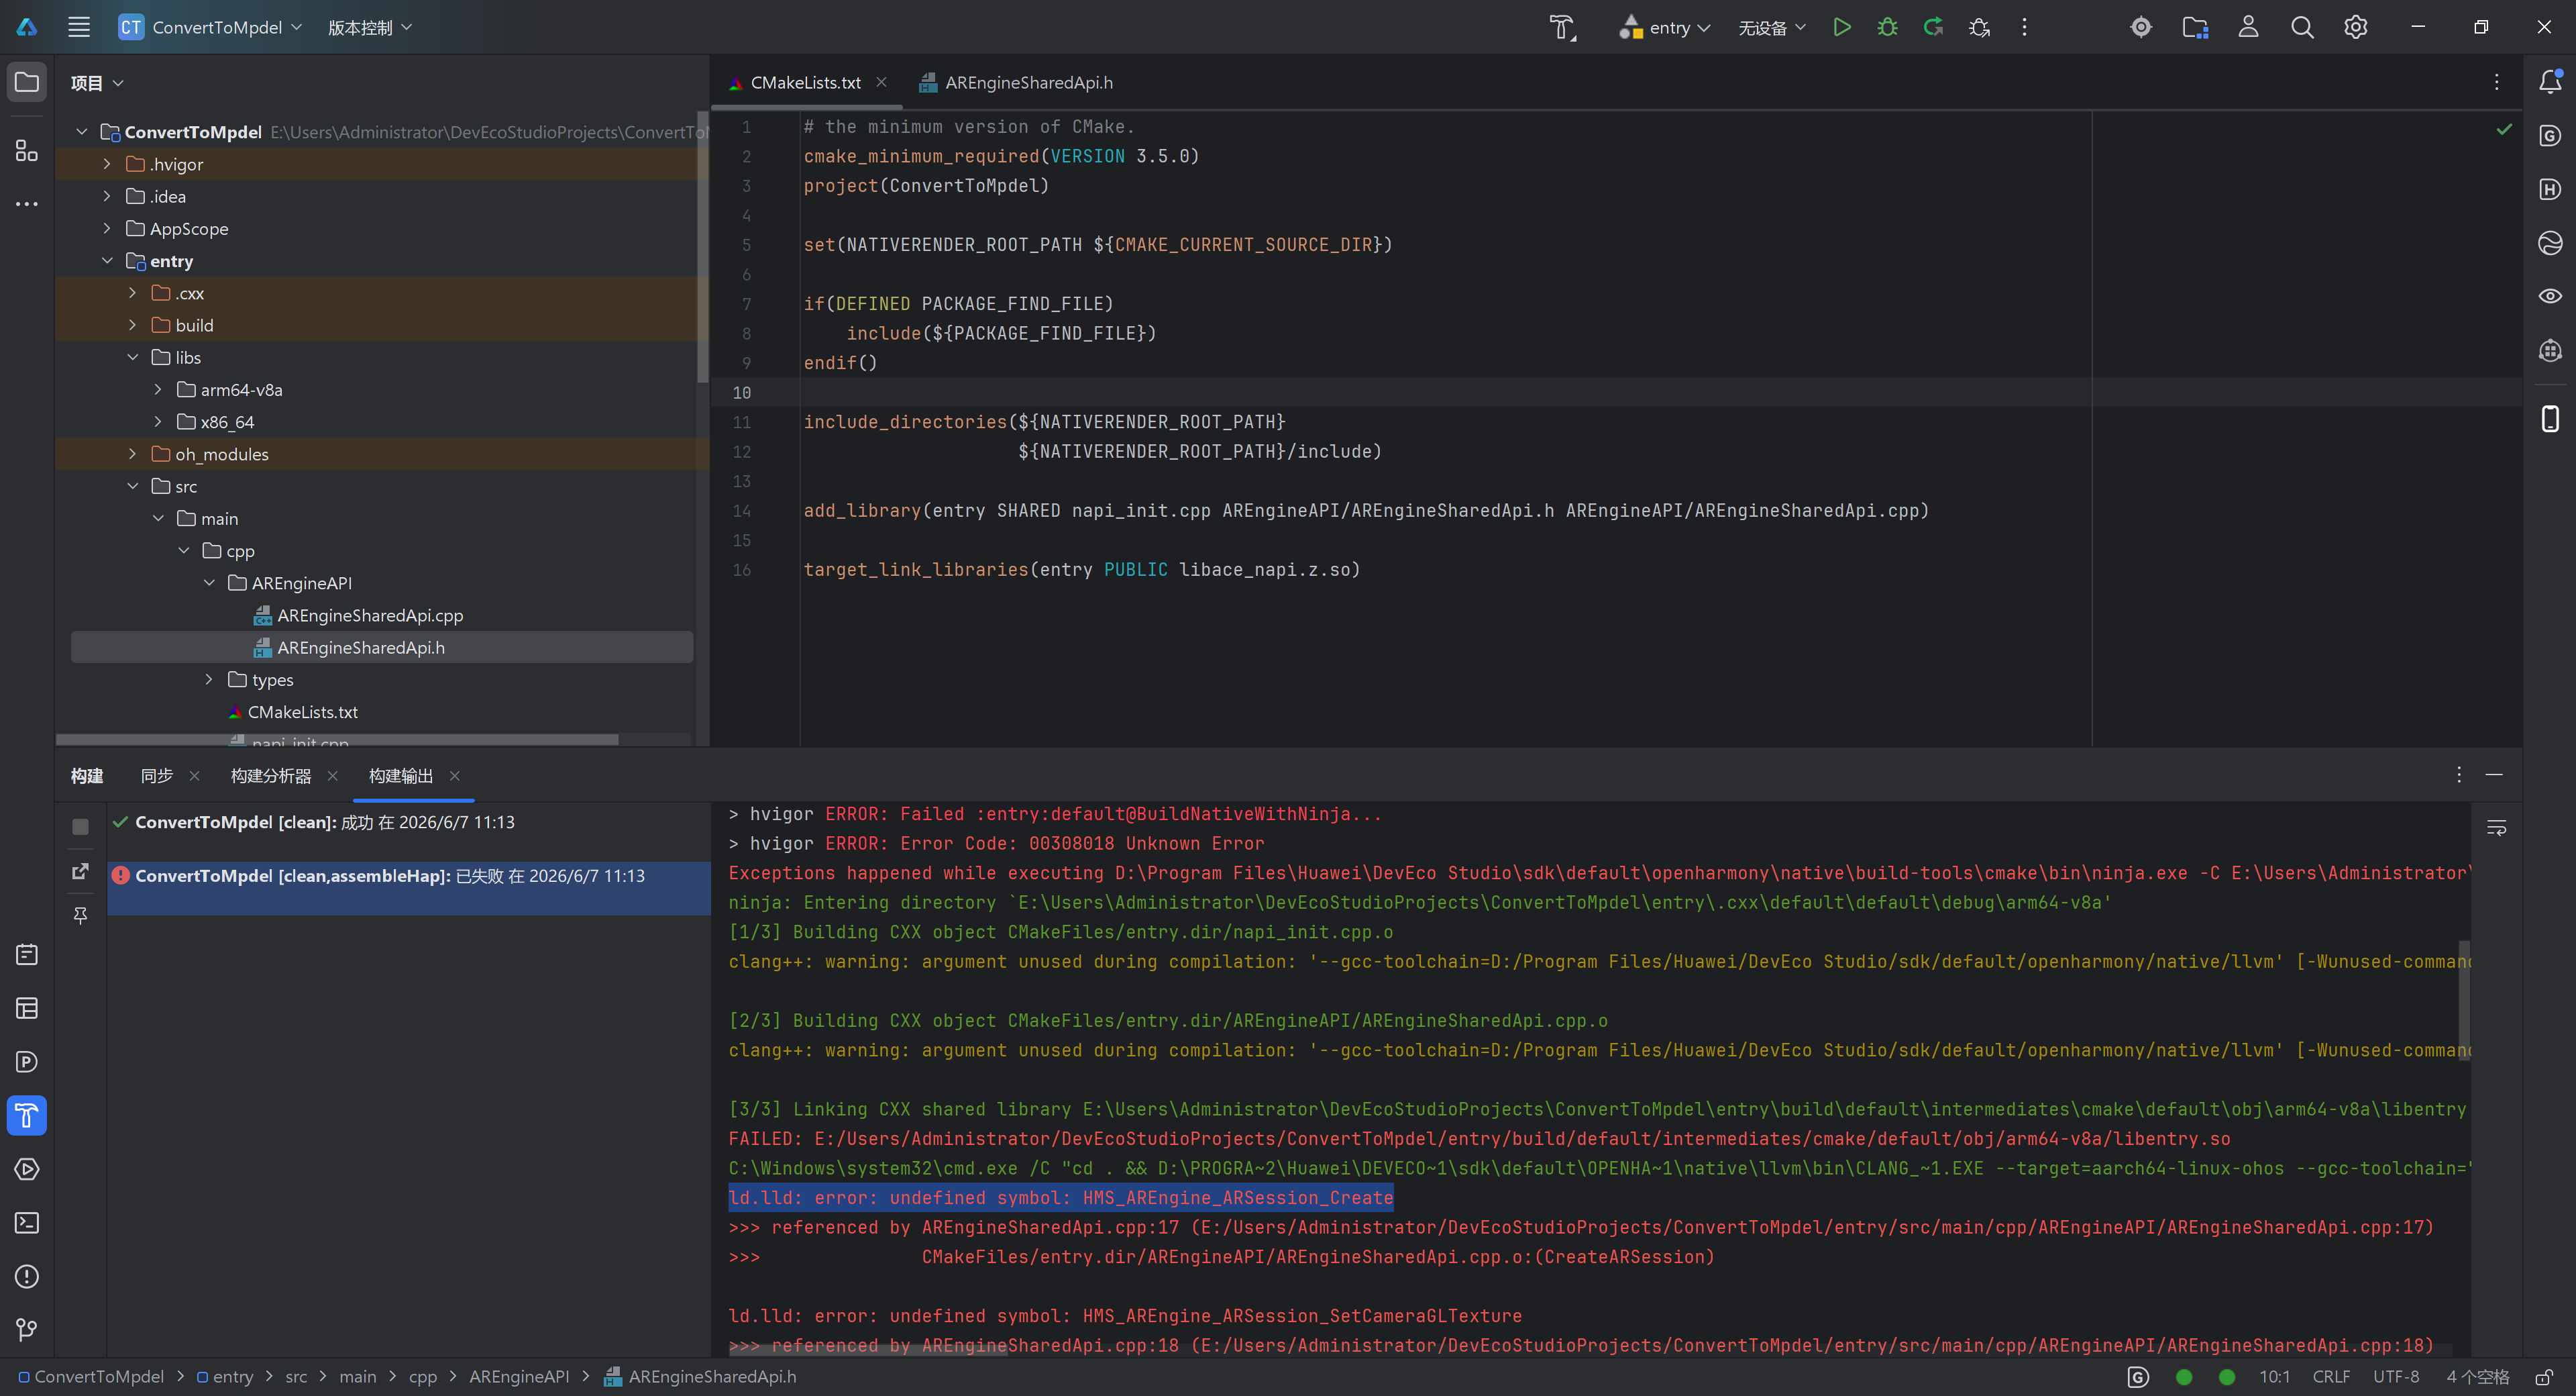Open the Problems tool window
The height and width of the screenshot is (1396, 2576).
click(27, 1277)
